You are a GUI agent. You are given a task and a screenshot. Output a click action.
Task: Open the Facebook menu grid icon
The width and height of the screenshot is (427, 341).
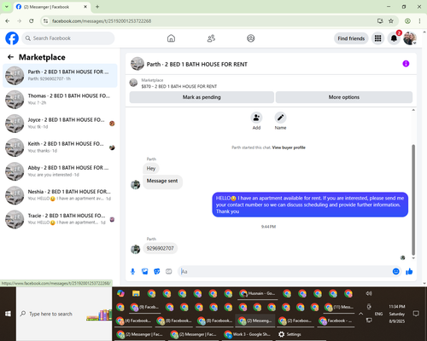coord(377,38)
